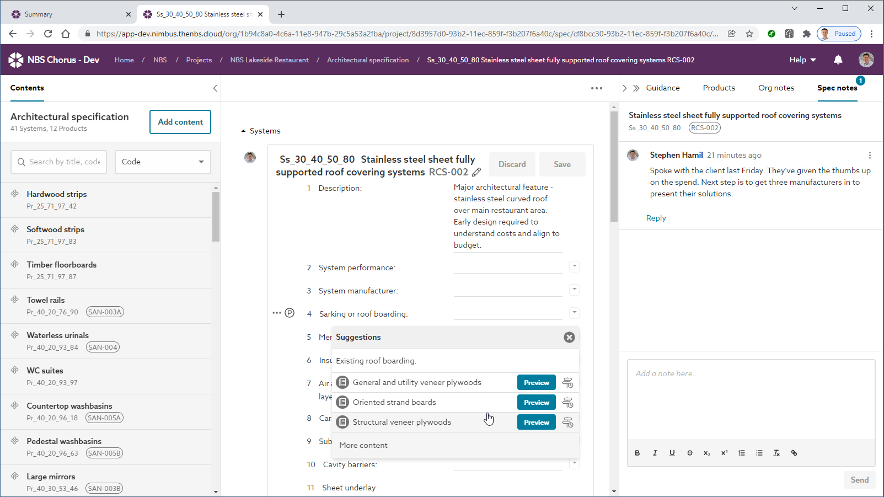Select the Spec notes tab
The width and height of the screenshot is (884, 497).
(x=837, y=88)
